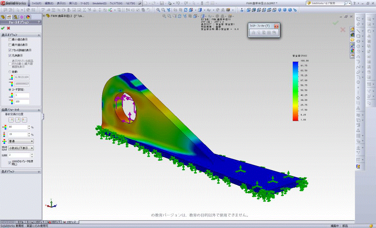The width and height of the screenshot is (376, 228).
Task: Click the SolidWorks logo menu button
Action: (x=14, y=3)
